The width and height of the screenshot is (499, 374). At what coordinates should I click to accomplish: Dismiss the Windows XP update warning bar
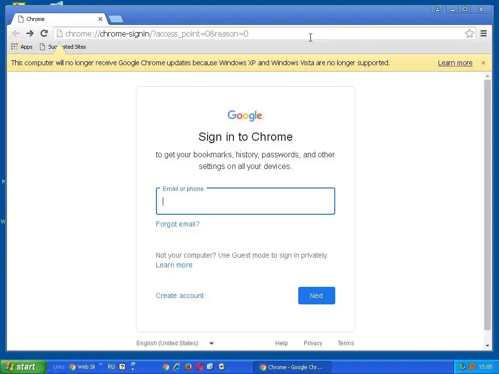point(483,63)
